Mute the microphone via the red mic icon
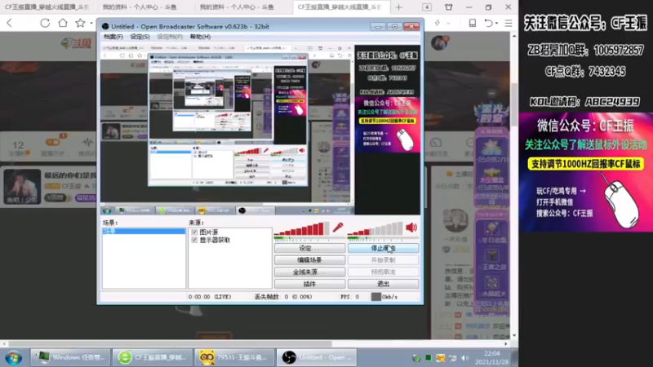 click(x=338, y=228)
